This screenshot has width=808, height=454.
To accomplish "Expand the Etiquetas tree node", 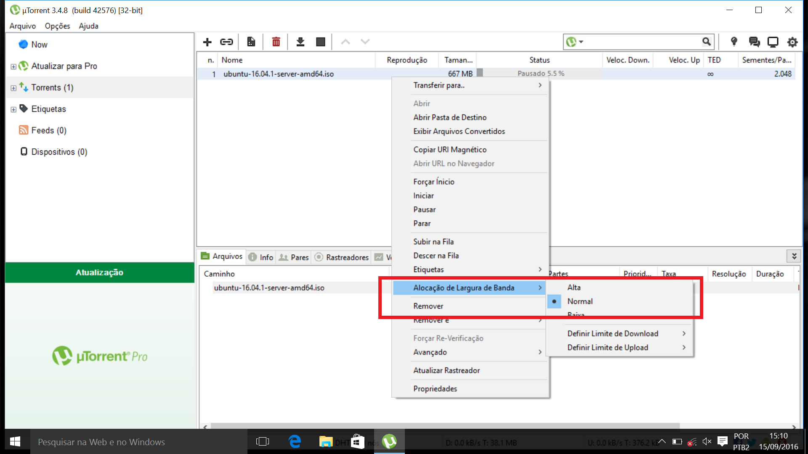I will point(13,109).
